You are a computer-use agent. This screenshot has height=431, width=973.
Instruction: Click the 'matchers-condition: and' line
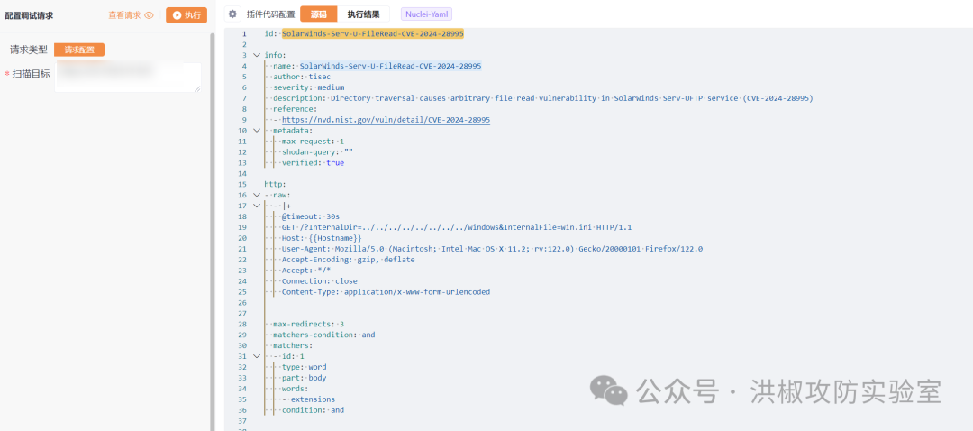[324, 335]
